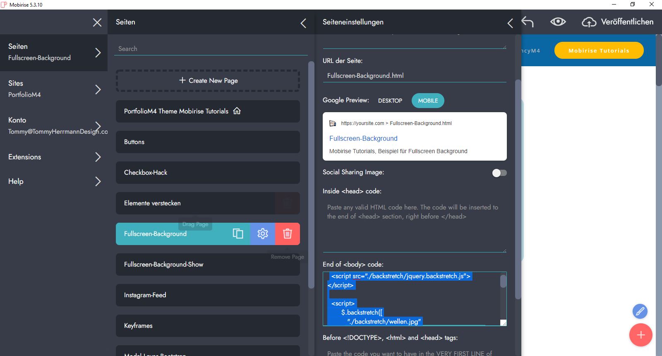This screenshot has width=662, height=356.
Task: Click the cloud upload publish icon
Action: (x=589, y=22)
